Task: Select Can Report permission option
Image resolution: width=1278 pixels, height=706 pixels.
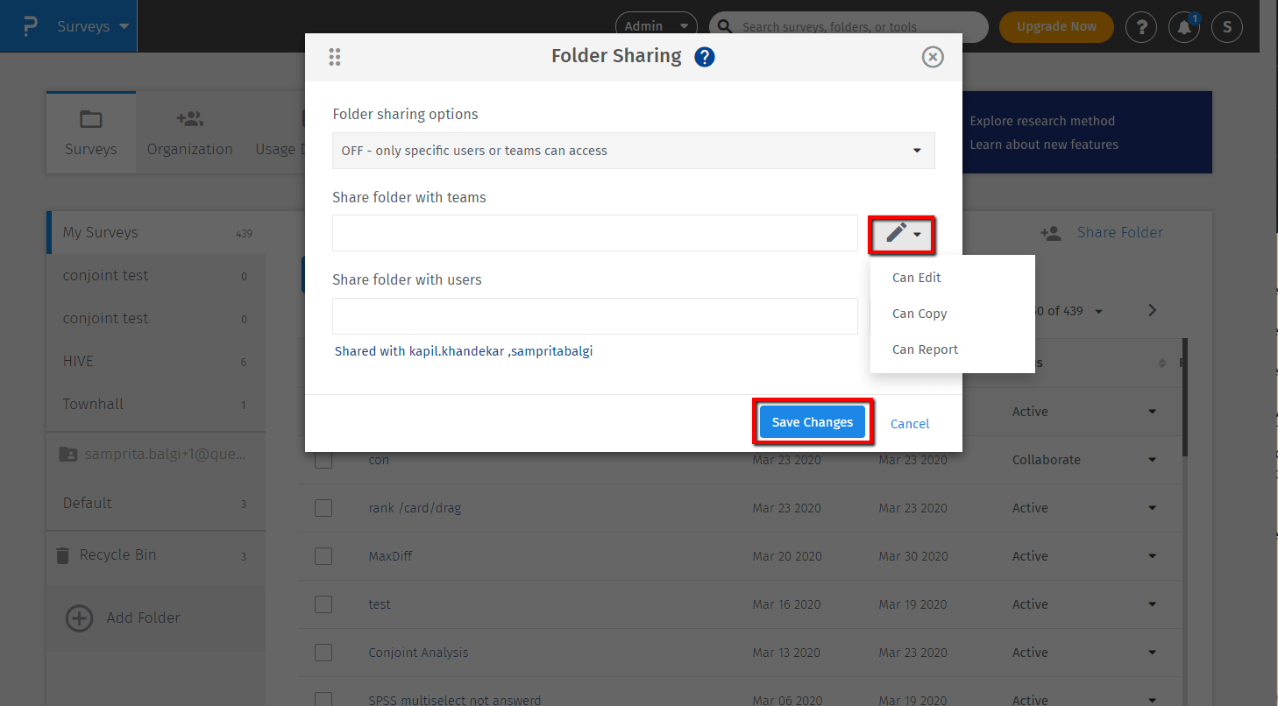Action: pyautogui.click(x=925, y=349)
